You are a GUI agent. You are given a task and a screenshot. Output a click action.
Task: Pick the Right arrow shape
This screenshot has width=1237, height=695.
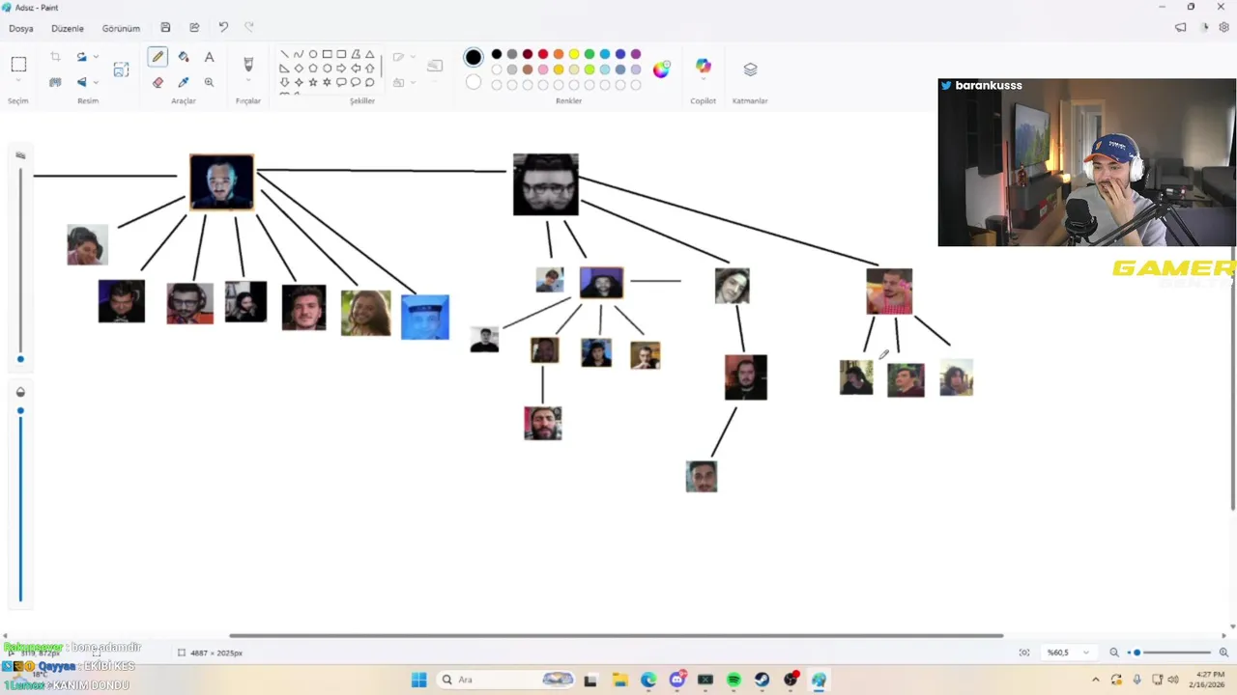pos(341,69)
